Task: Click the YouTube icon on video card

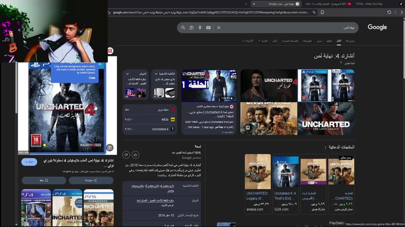Action: click(232, 107)
